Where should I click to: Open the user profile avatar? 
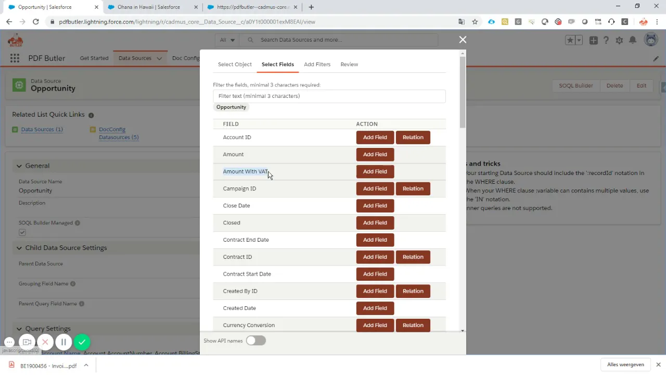651,40
